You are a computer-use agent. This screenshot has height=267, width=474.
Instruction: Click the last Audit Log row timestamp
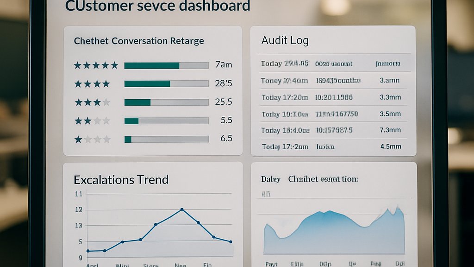click(x=285, y=147)
